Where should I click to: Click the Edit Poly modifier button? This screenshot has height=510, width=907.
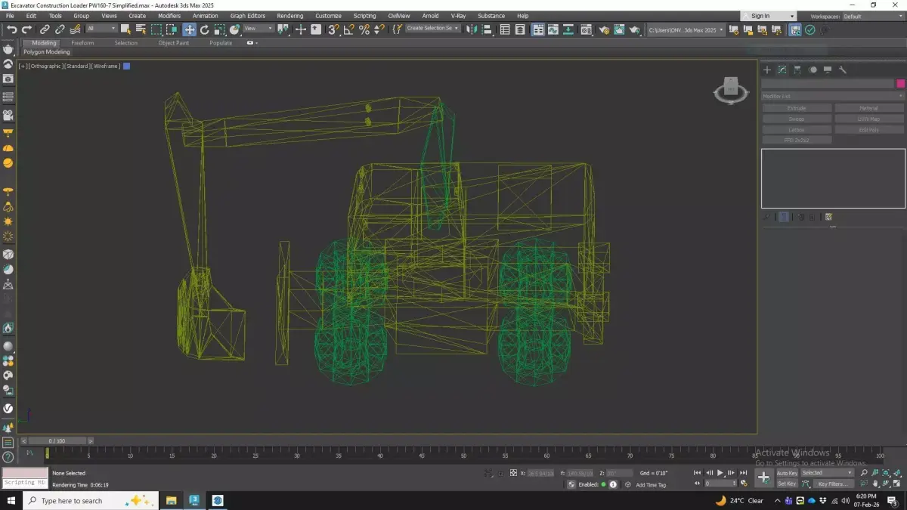(869, 130)
